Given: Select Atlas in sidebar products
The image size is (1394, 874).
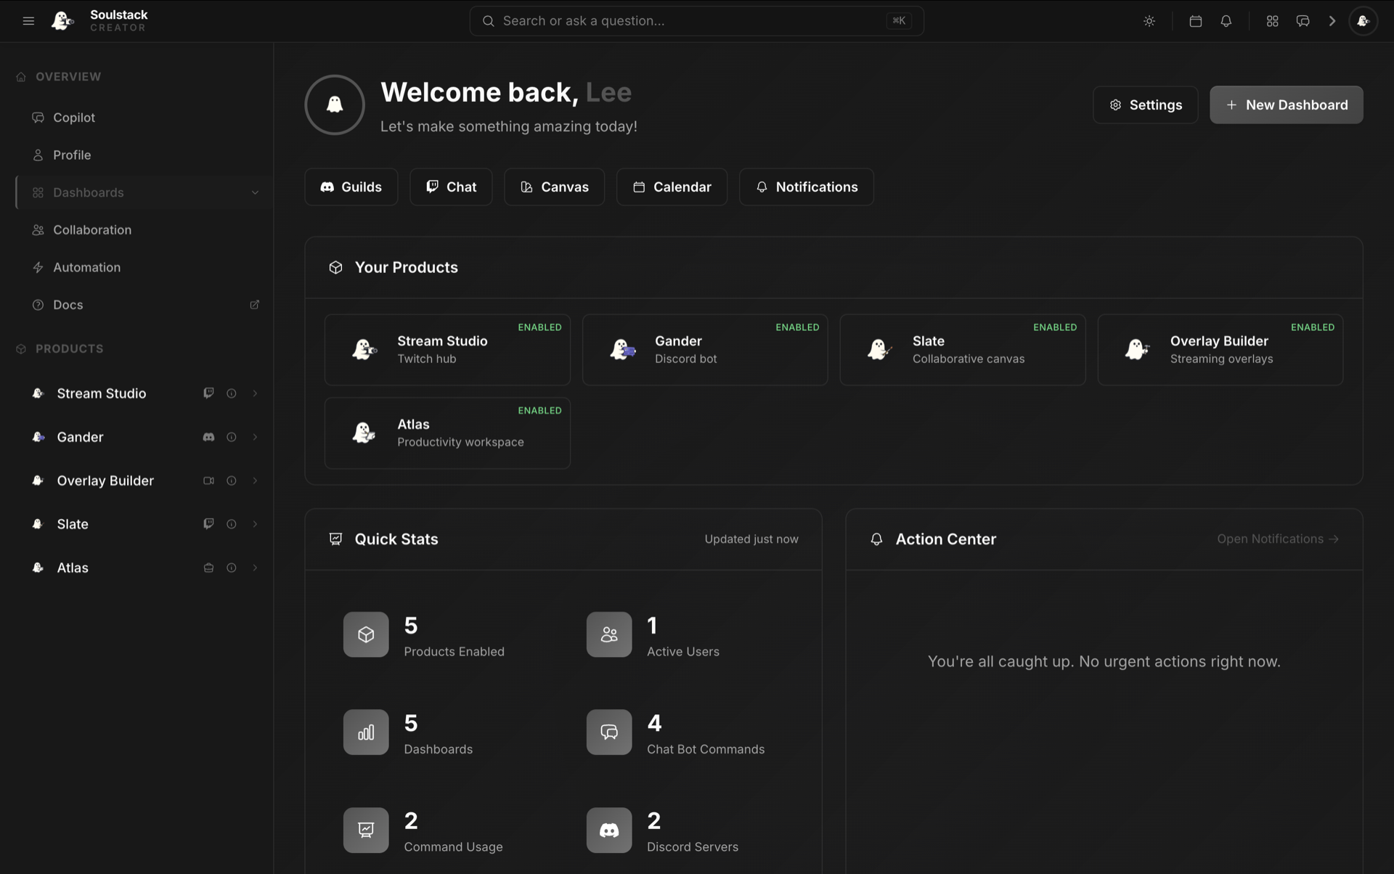Looking at the screenshot, I should (x=73, y=568).
